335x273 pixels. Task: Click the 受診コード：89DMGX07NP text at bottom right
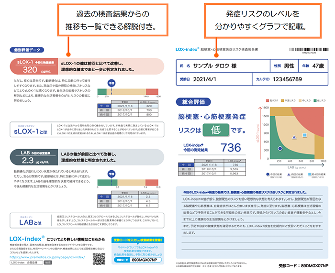pos(303,266)
